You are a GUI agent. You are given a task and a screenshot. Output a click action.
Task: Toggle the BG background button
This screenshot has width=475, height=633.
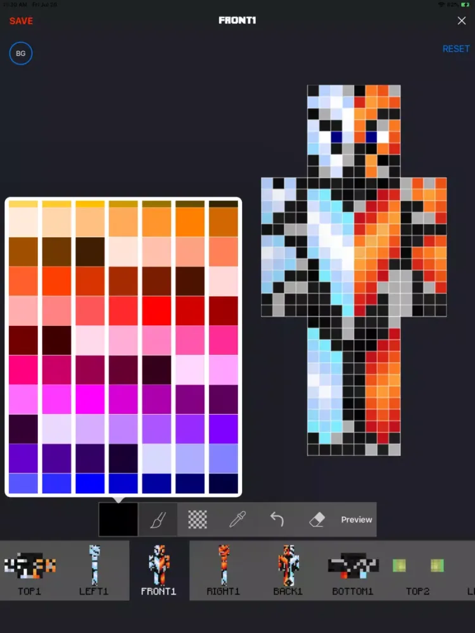click(21, 53)
